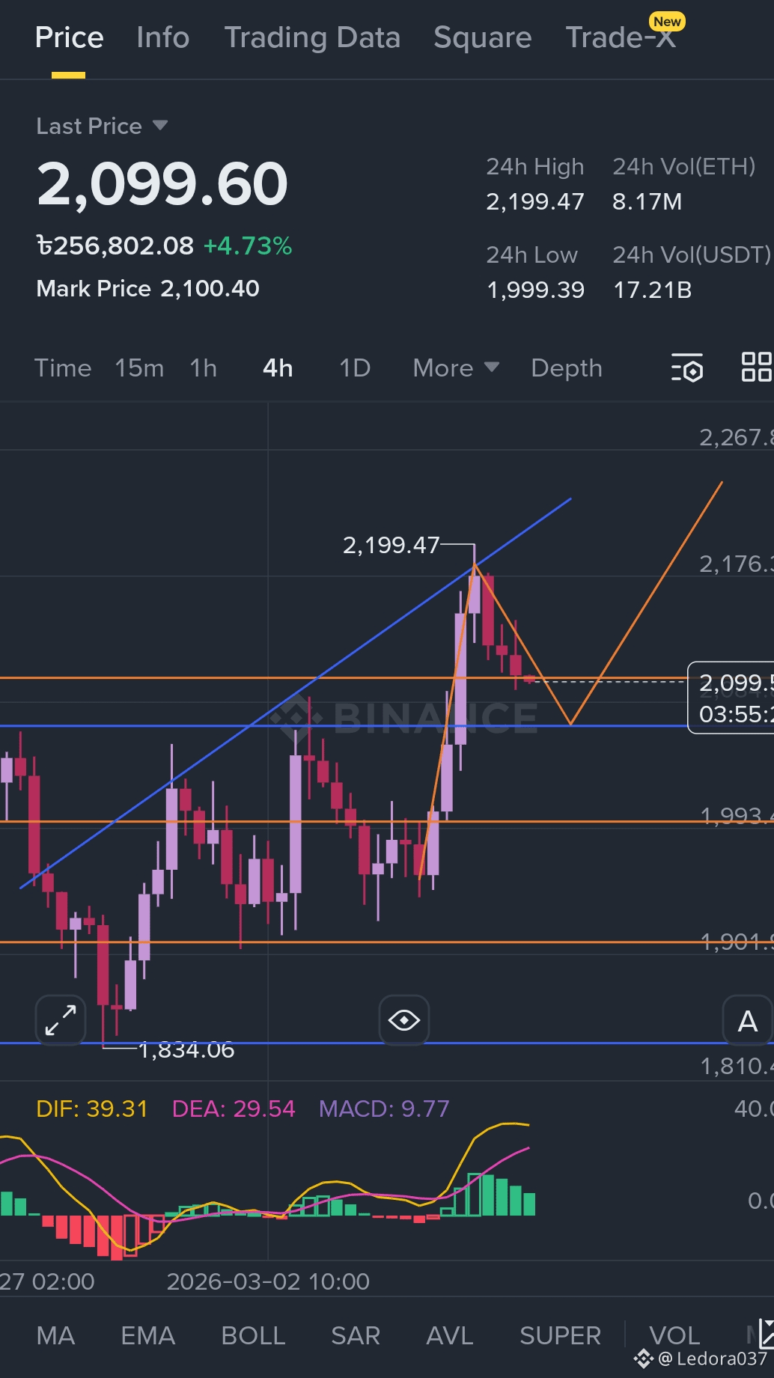Tap the MACD: 9.77 readout
This screenshot has width=774, height=1378.
pyautogui.click(x=384, y=1108)
